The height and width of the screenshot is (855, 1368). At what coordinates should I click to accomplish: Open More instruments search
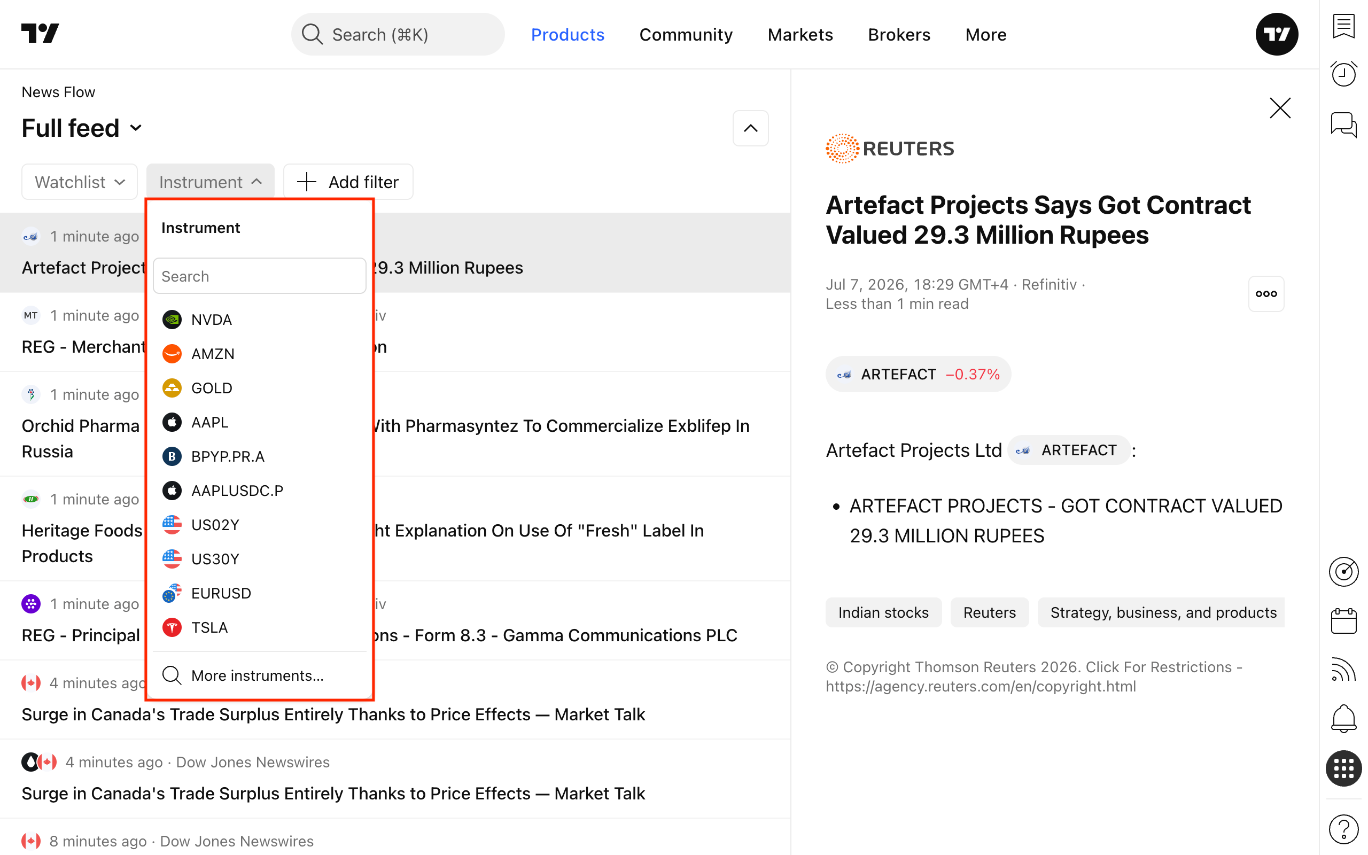coord(260,676)
